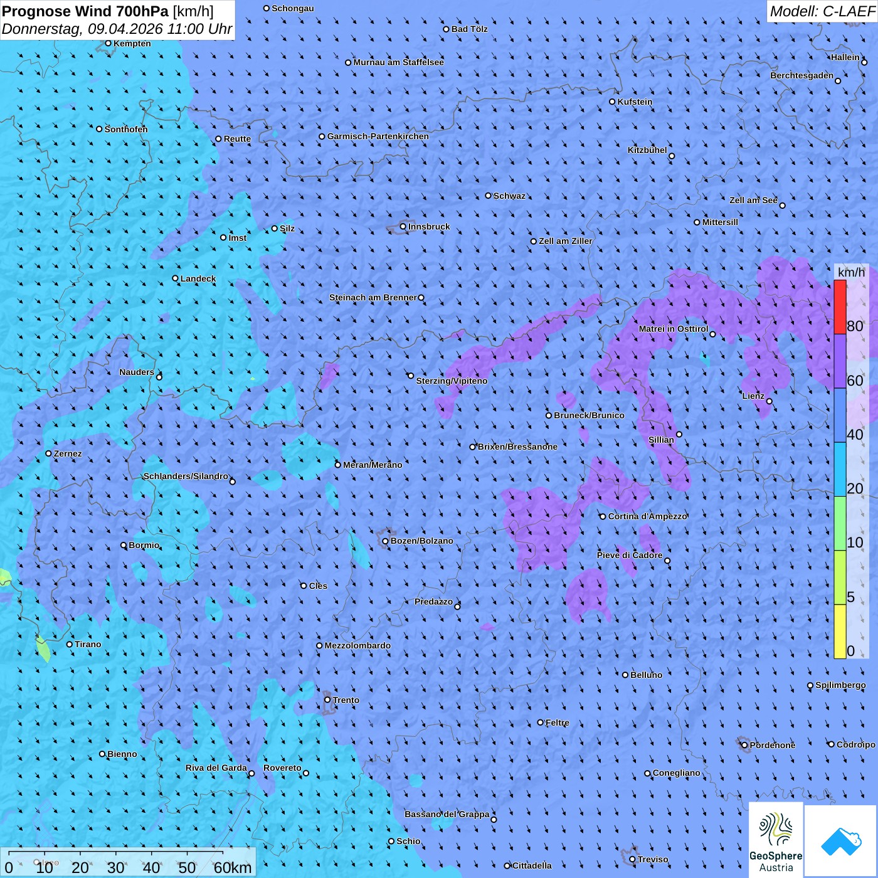Click the Landeck city marker
The height and width of the screenshot is (878, 878).
click(x=176, y=278)
